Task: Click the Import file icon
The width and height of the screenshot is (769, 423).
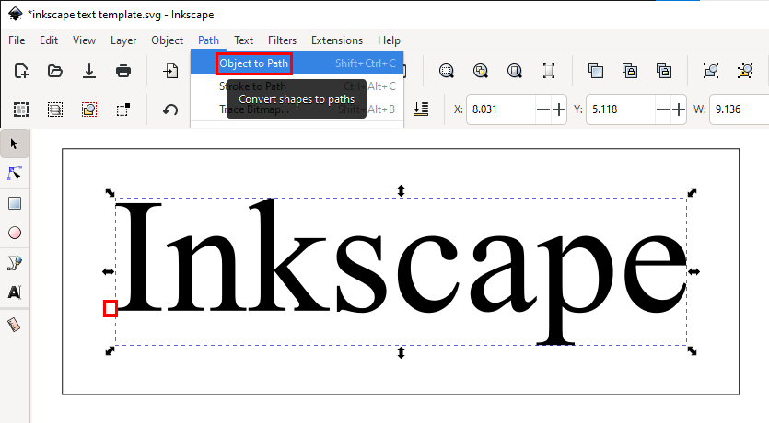Action: (170, 71)
